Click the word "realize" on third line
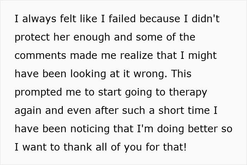The width and height of the screenshot is (247, 165). (137, 55)
